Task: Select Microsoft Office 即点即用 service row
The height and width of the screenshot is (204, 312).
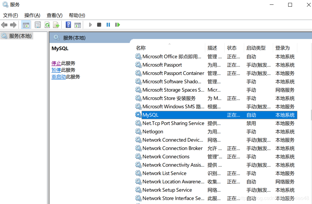Action: [216, 57]
